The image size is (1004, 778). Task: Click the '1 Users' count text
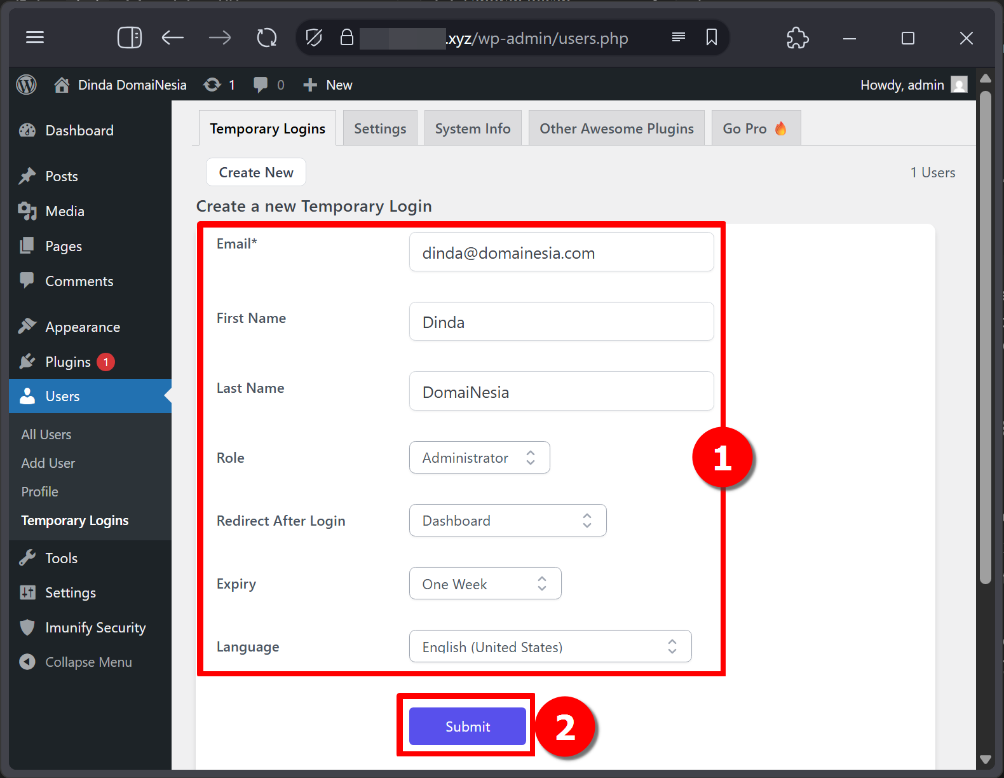(x=933, y=172)
